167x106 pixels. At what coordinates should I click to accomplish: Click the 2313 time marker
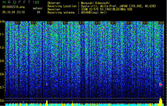(x=49, y=23)
